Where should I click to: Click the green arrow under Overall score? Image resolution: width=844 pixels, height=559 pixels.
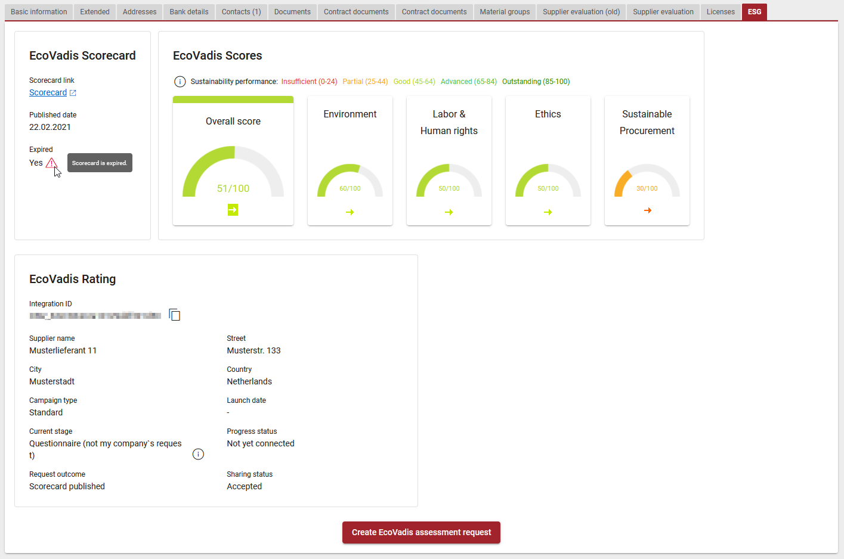(233, 210)
